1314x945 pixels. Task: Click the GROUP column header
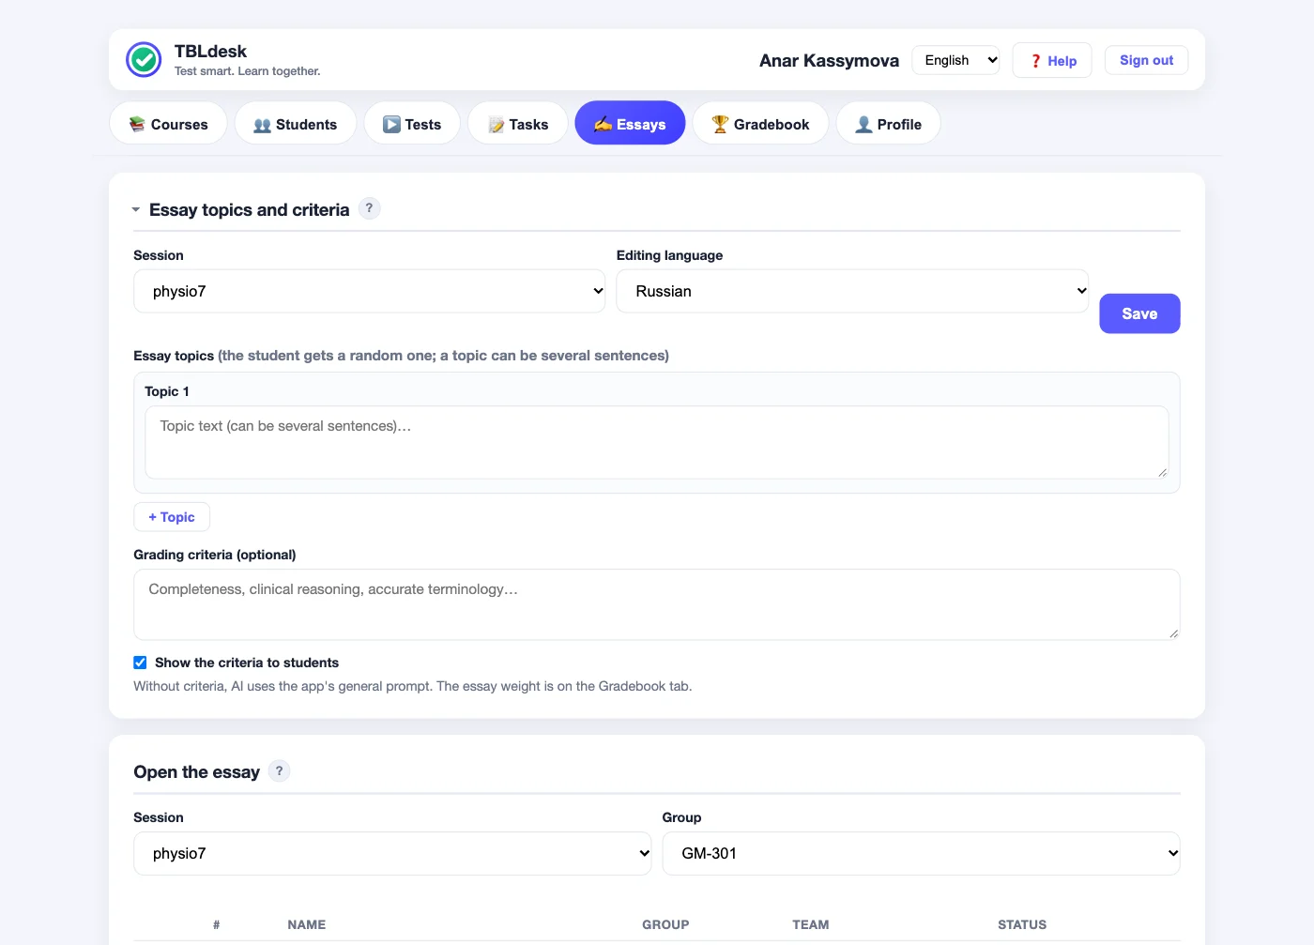click(x=665, y=924)
